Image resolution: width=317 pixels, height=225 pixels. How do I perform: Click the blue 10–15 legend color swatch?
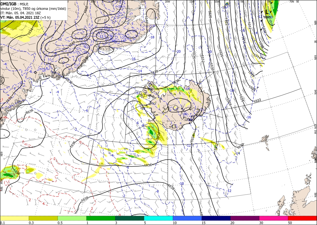(x=187, y=218)
